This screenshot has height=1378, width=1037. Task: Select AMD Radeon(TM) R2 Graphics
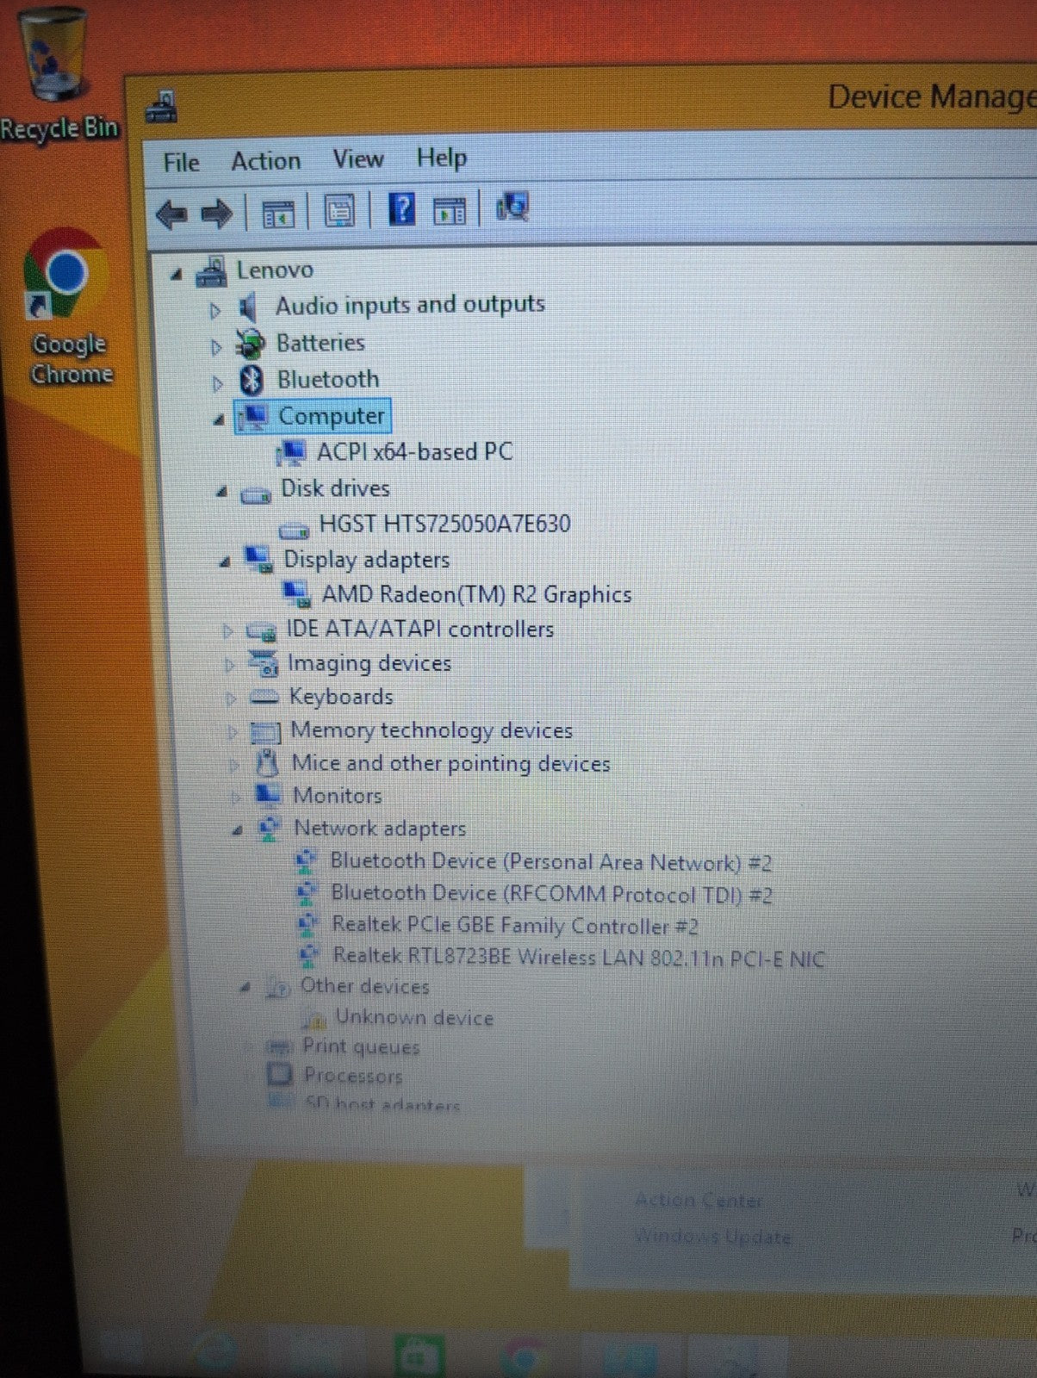click(476, 594)
